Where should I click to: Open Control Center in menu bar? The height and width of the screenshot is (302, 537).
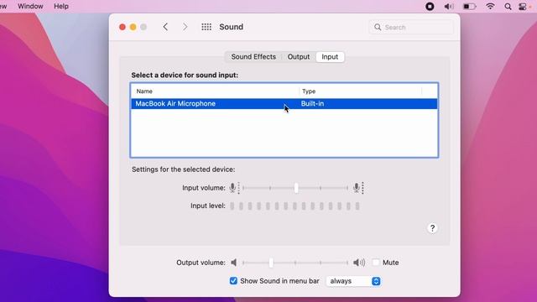click(x=523, y=7)
